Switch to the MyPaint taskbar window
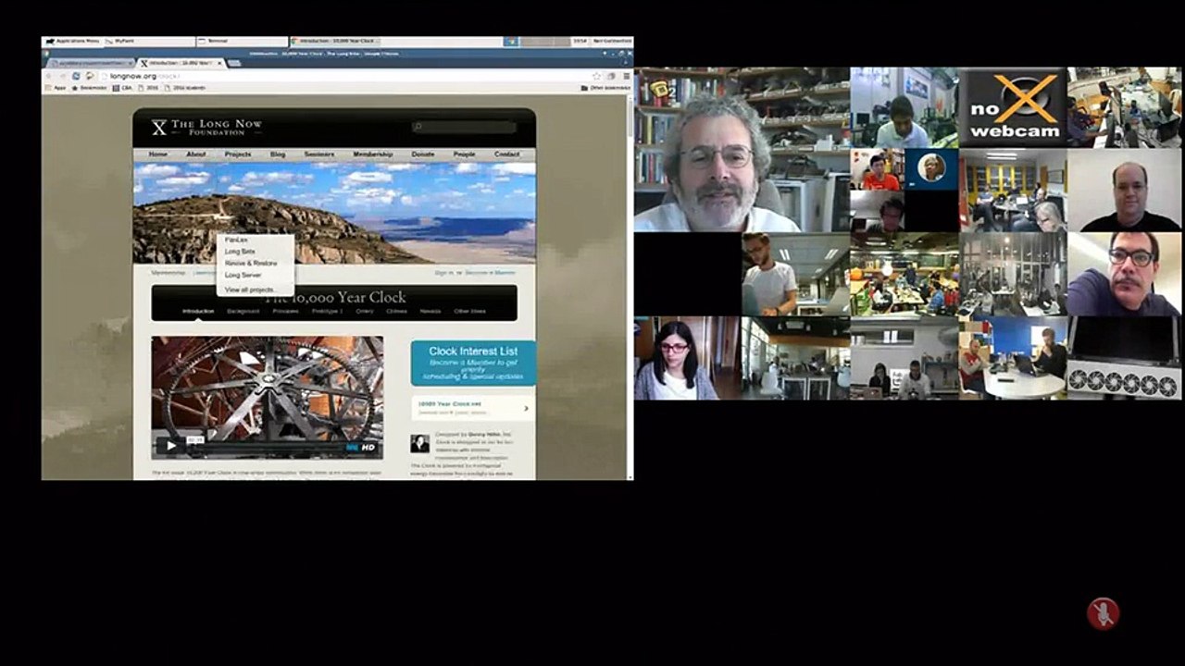 [149, 42]
